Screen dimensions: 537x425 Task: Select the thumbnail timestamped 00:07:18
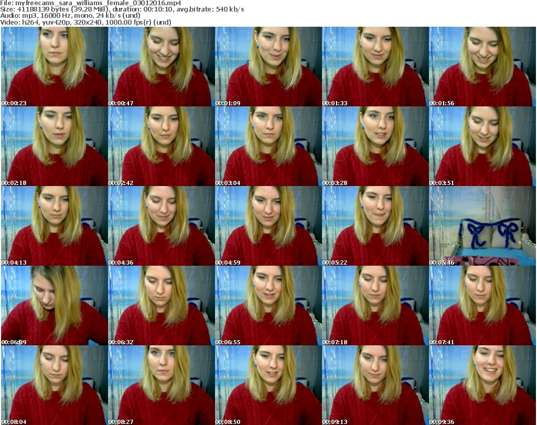pos(375,306)
